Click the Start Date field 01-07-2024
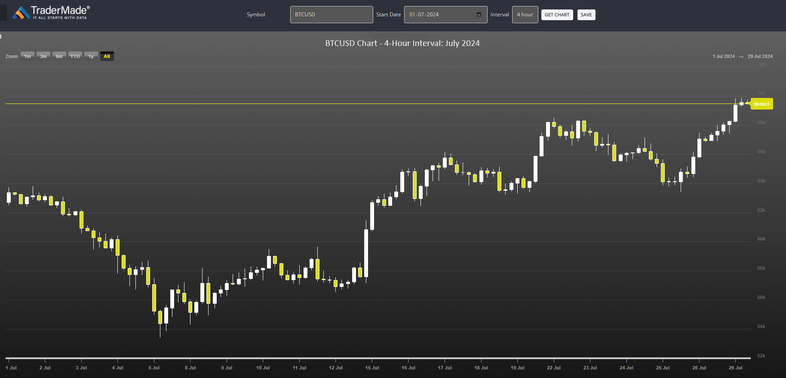 445,15
